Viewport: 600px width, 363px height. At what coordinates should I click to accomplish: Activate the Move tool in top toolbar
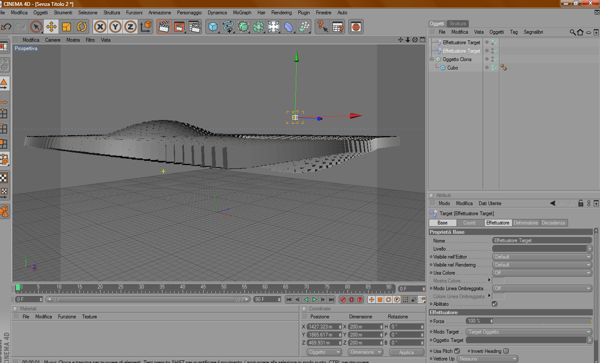pyautogui.click(x=51, y=27)
